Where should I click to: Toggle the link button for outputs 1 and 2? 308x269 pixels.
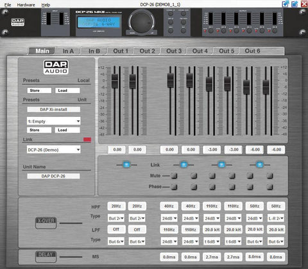[x=184, y=164]
